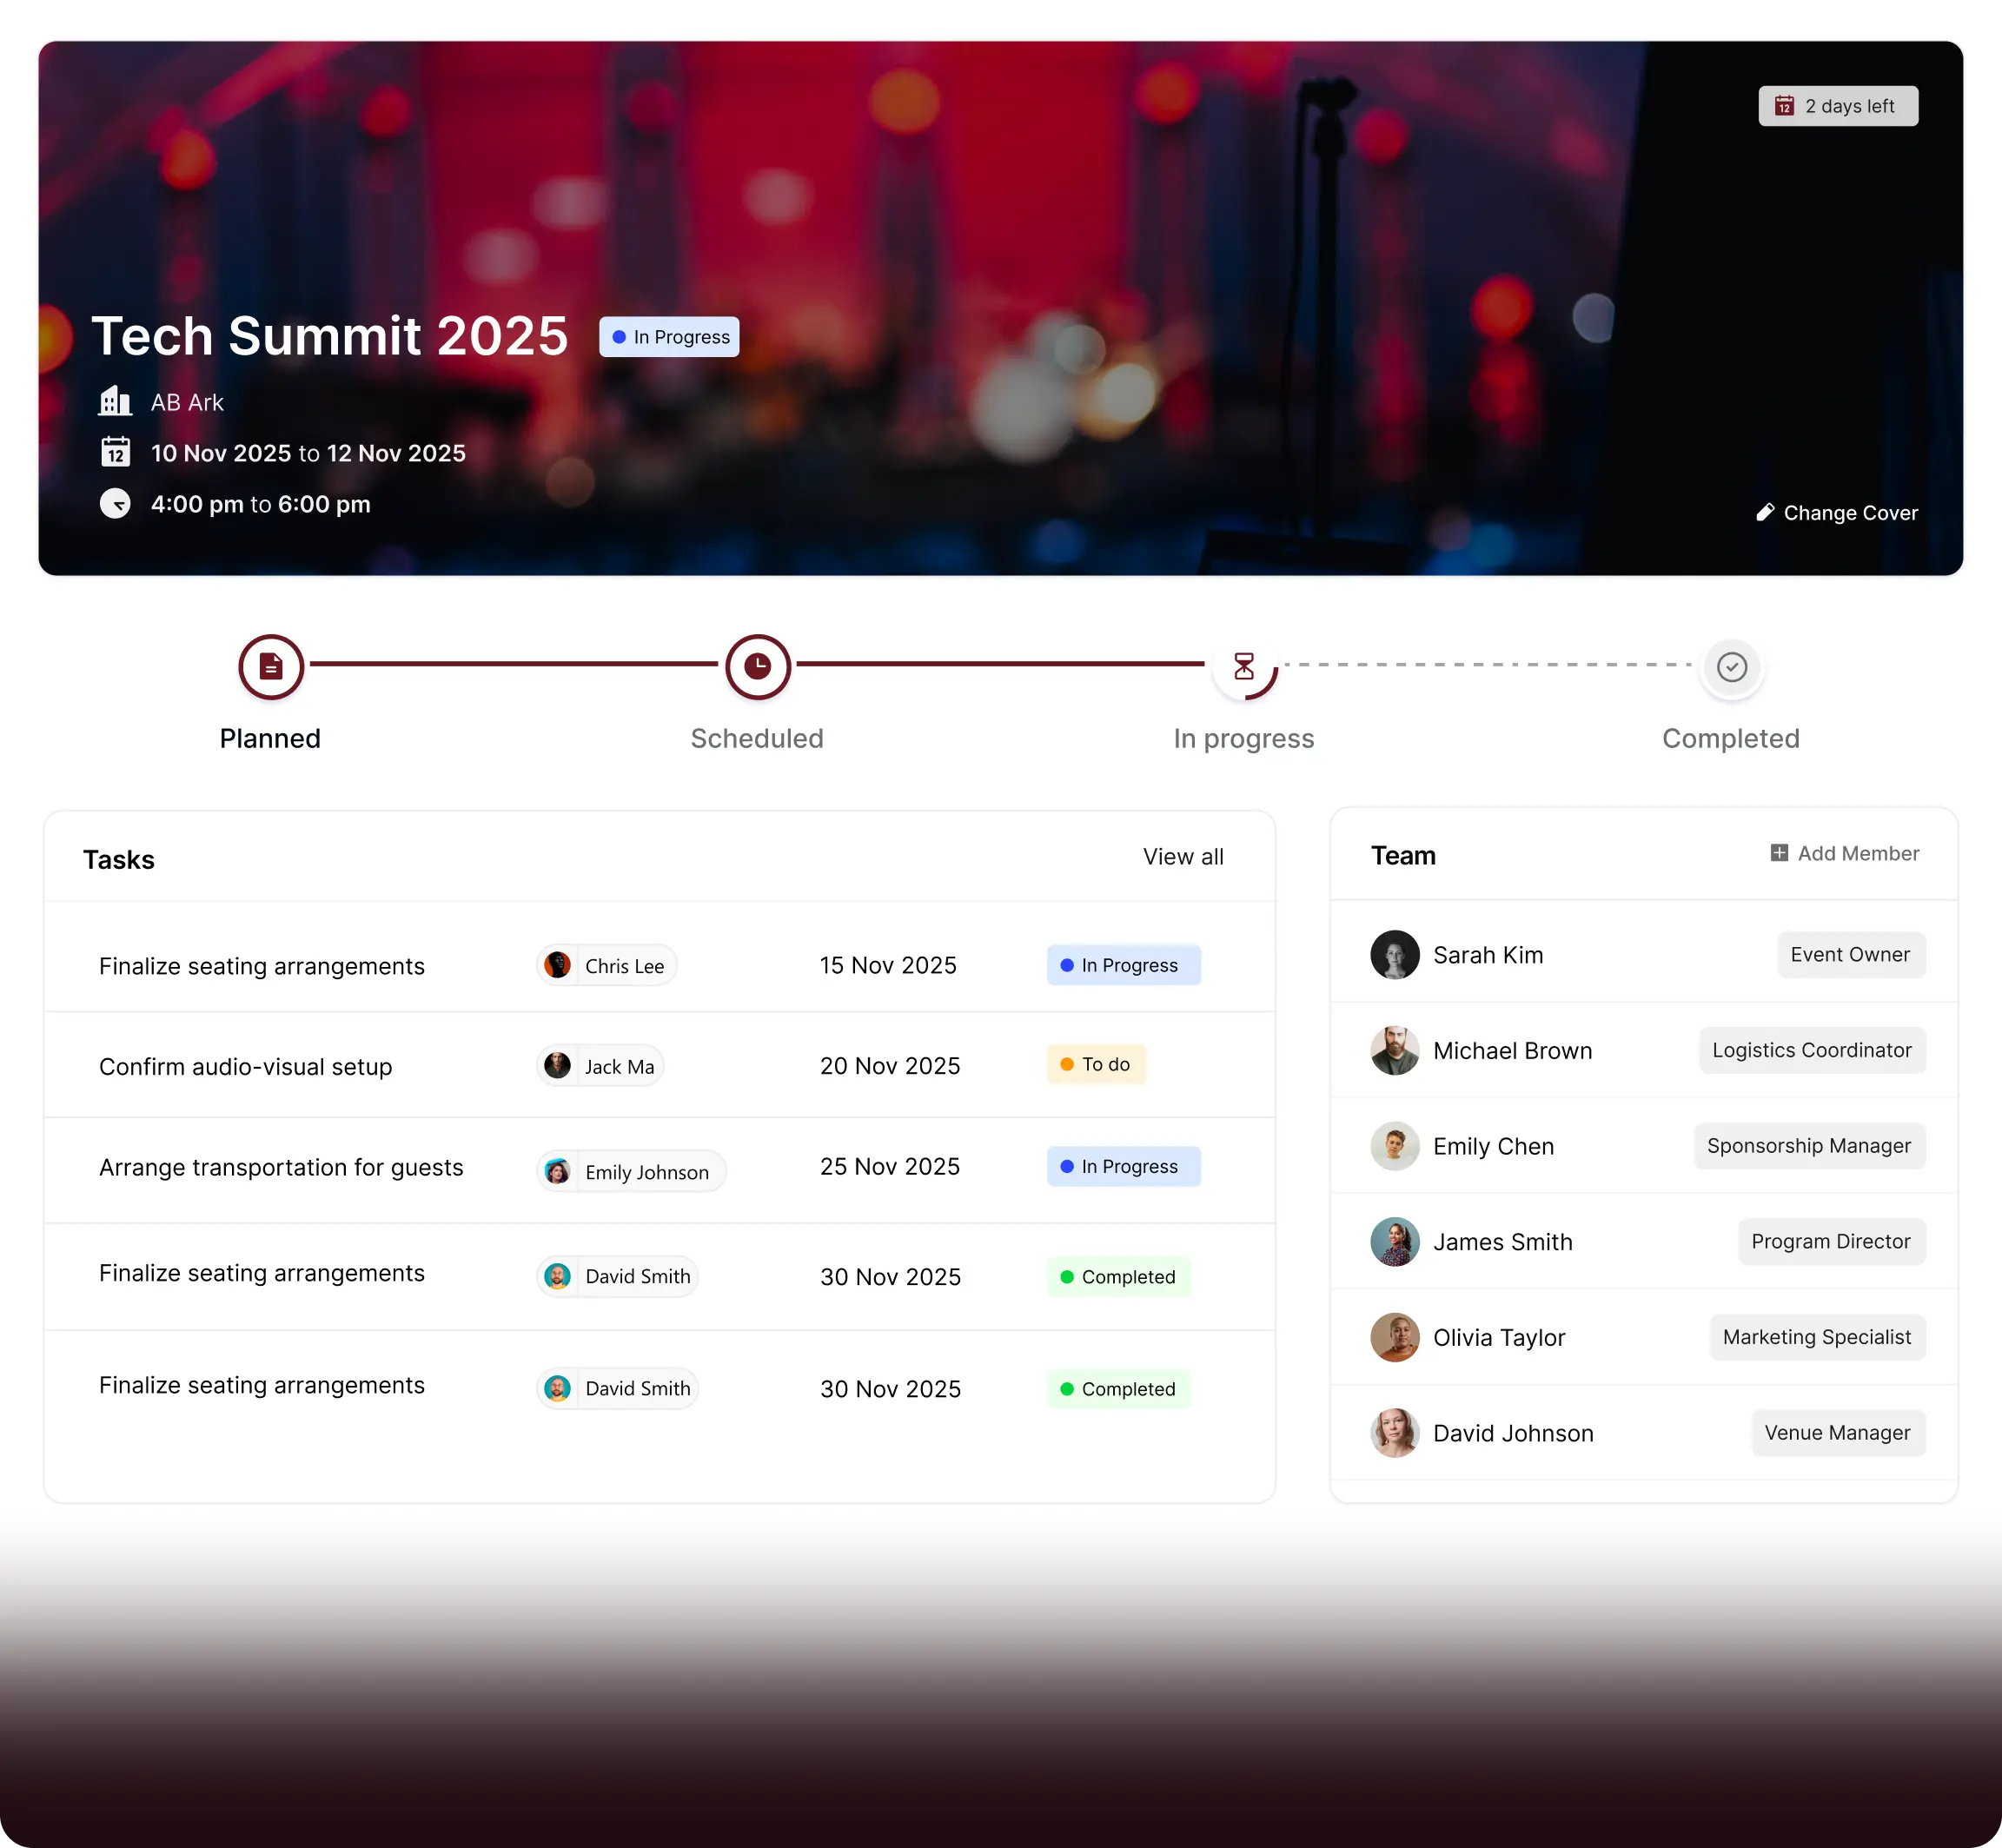Click Emily Johnson's assignee avatar
The image size is (2002, 1848).
(558, 1171)
